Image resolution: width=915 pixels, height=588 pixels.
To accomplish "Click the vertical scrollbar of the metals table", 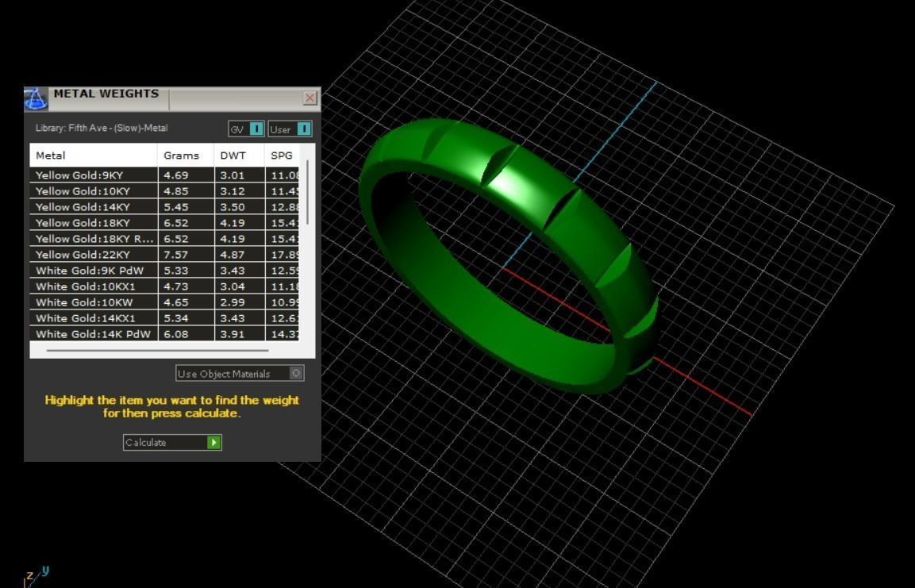I will (308, 193).
